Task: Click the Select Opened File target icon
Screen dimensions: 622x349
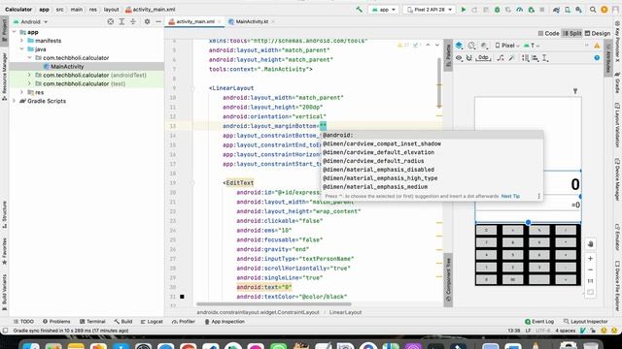Action: (110, 21)
